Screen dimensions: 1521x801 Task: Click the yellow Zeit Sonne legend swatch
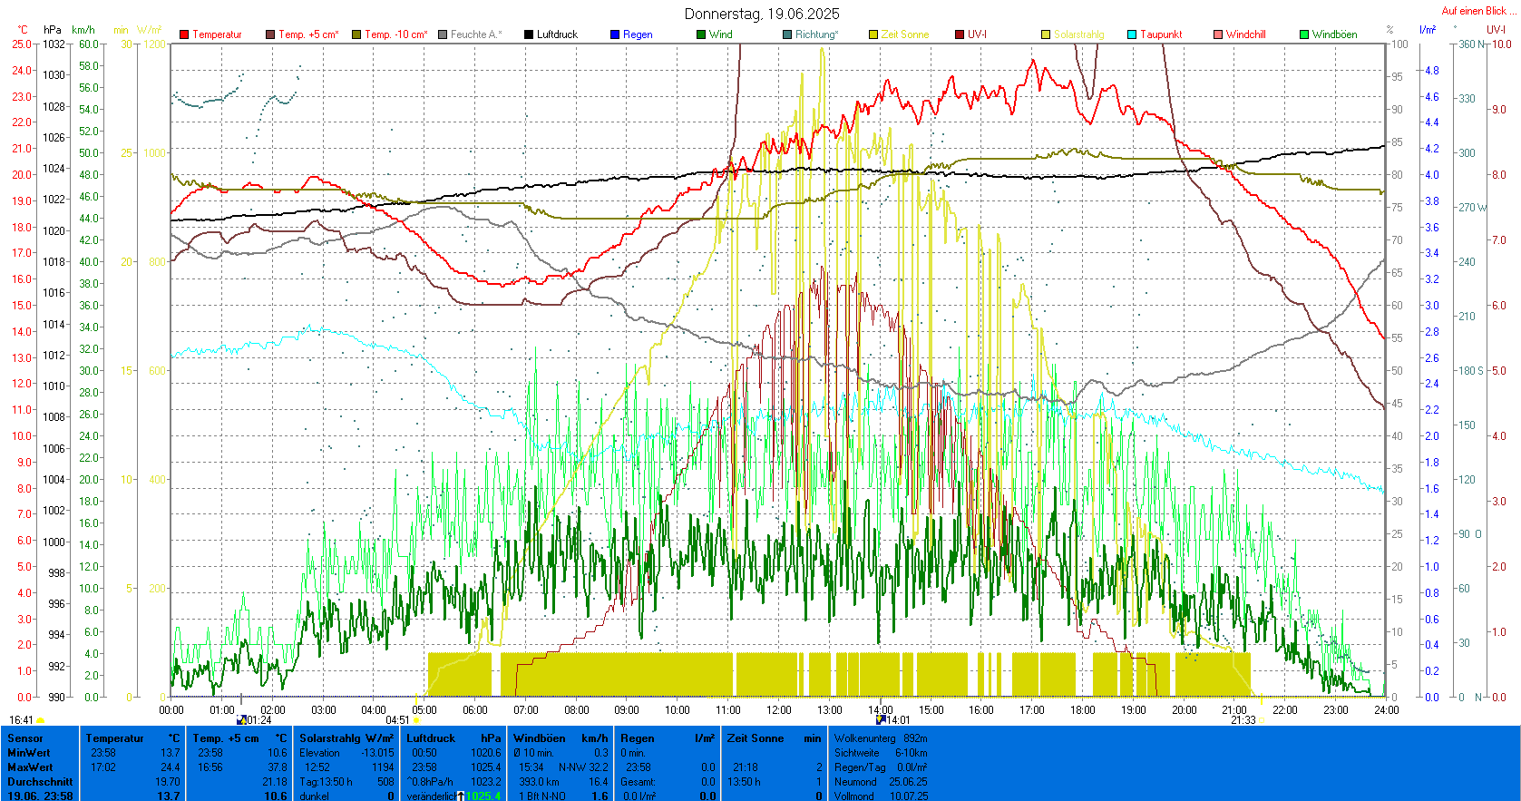[873, 34]
